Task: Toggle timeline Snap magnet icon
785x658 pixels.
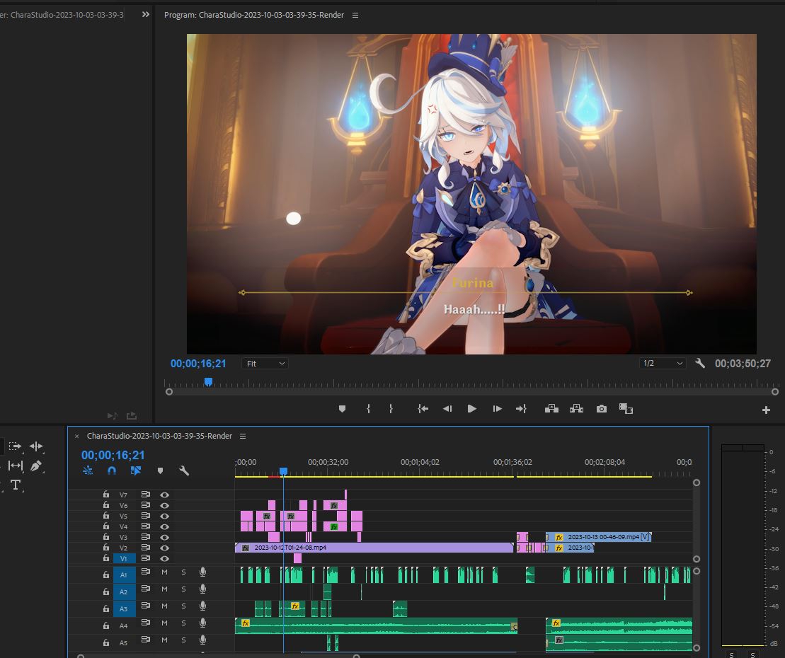Action: point(112,471)
